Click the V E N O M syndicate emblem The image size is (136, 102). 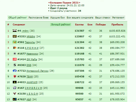point(15,94)
